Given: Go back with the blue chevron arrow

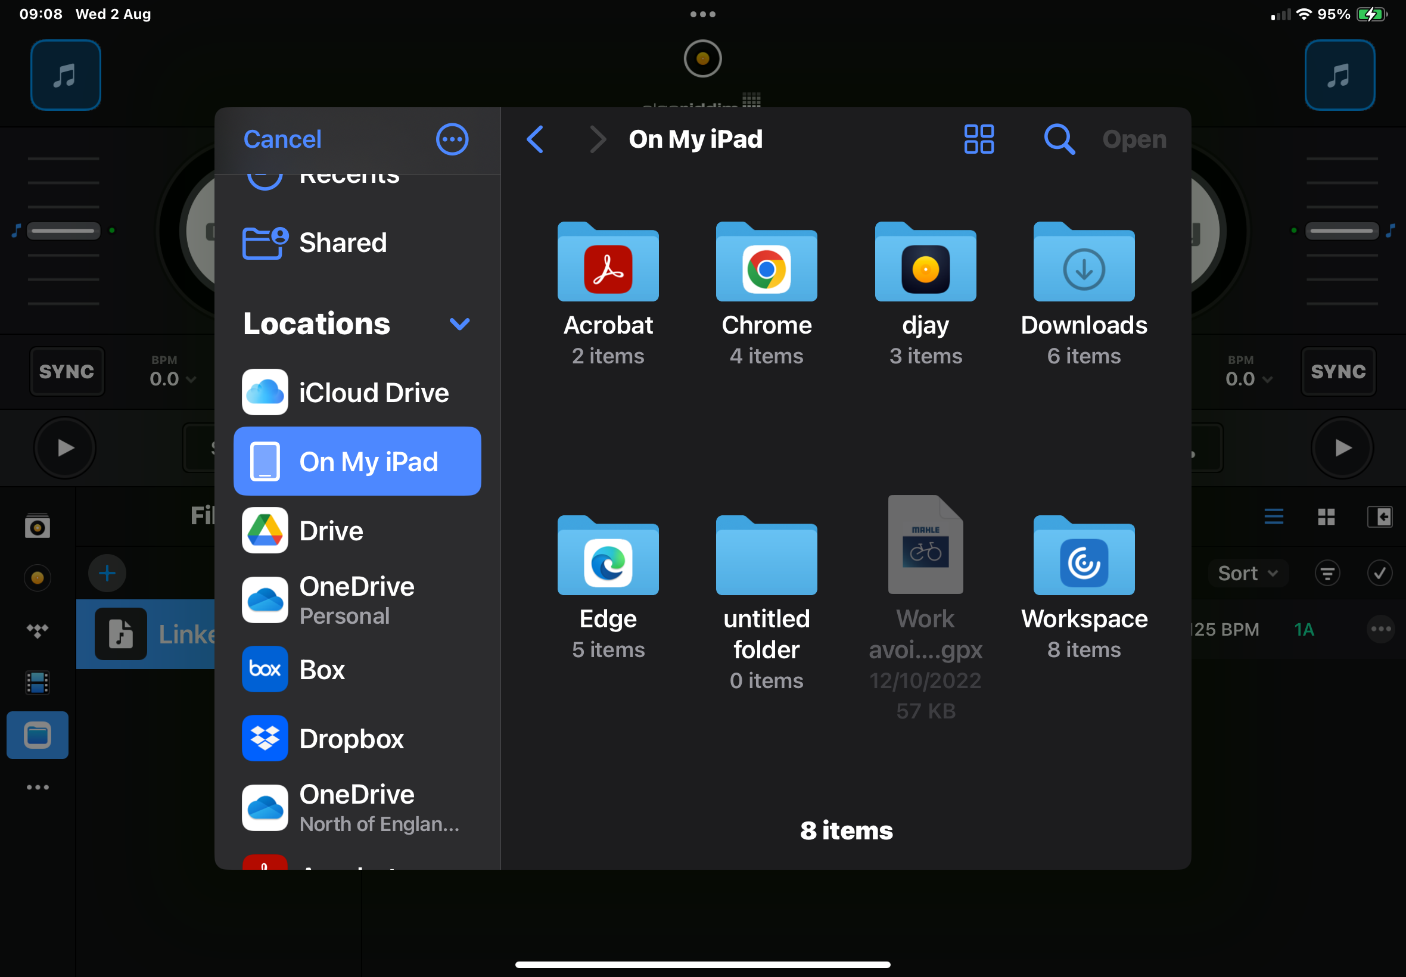Looking at the screenshot, I should (x=535, y=139).
